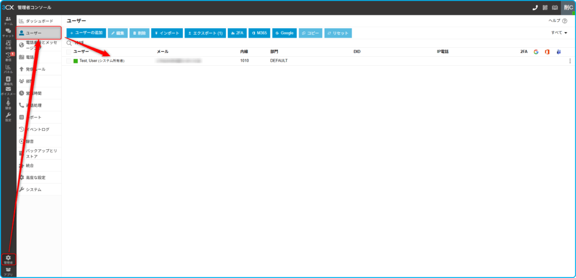Sort by the DID column header
The height and width of the screenshot is (278, 576).
click(357, 52)
